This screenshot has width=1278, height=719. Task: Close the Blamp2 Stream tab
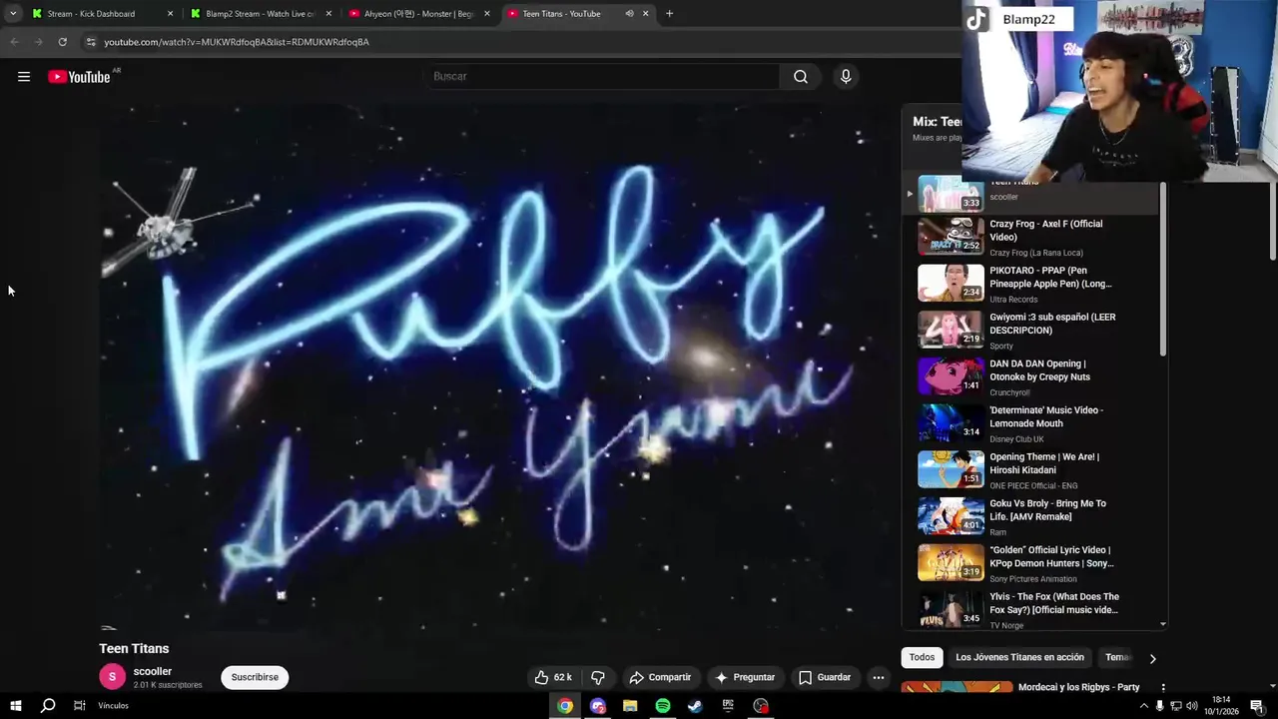(x=328, y=14)
